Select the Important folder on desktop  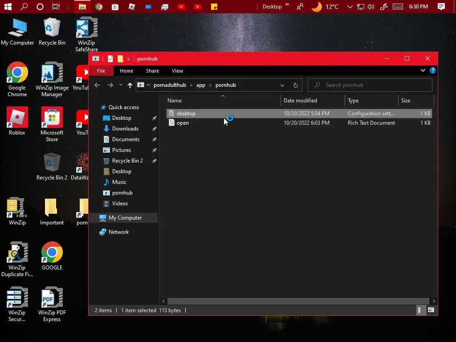tap(52, 212)
